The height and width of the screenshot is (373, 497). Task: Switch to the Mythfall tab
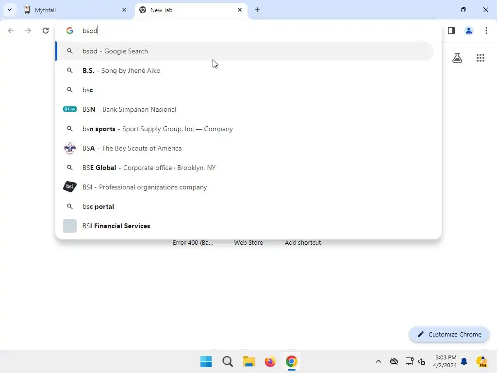coord(76,10)
